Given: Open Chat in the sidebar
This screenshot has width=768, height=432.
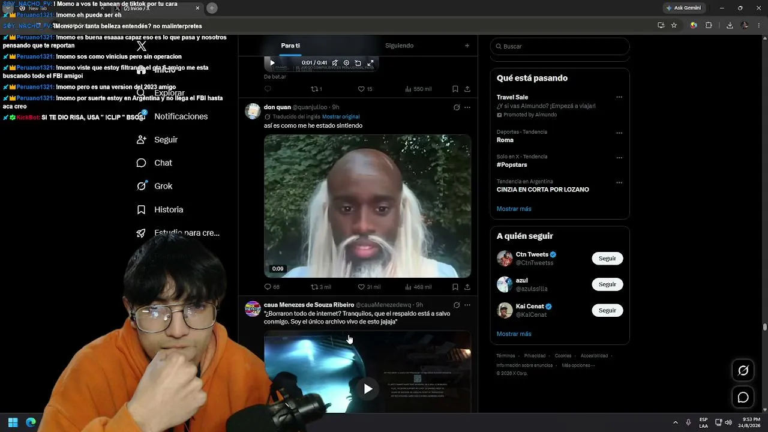Looking at the screenshot, I should [154, 163].
